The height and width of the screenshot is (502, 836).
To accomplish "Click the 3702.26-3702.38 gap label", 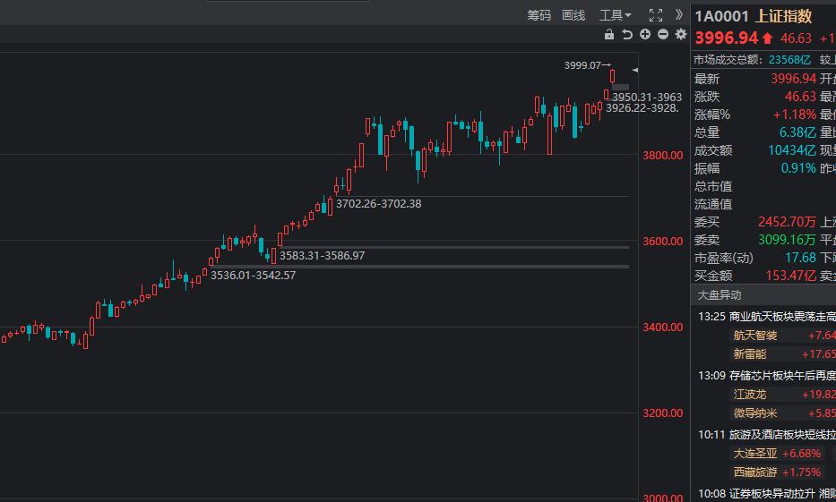I will tap(378, 204).
